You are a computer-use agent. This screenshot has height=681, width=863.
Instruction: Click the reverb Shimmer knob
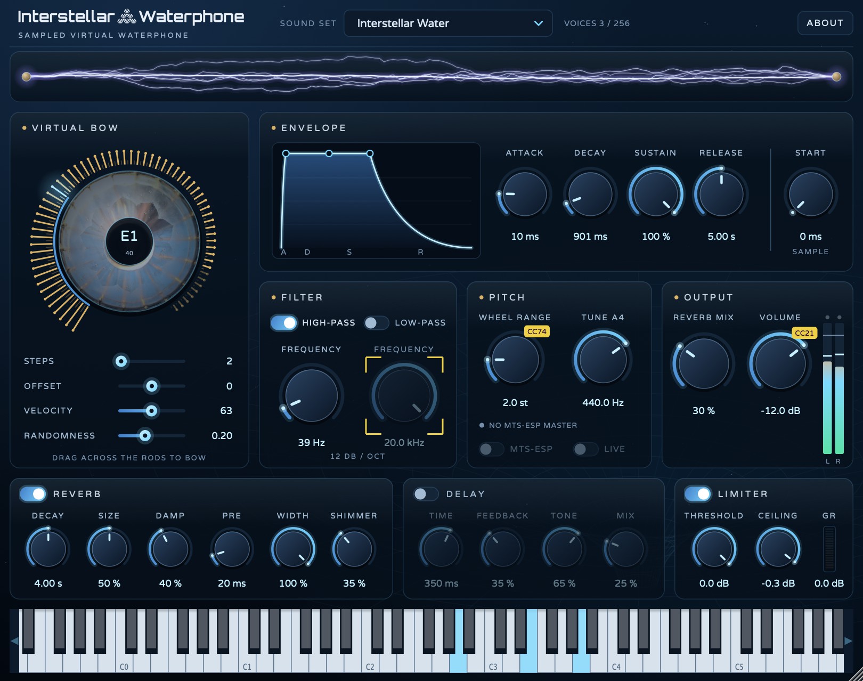click(354, 548)
